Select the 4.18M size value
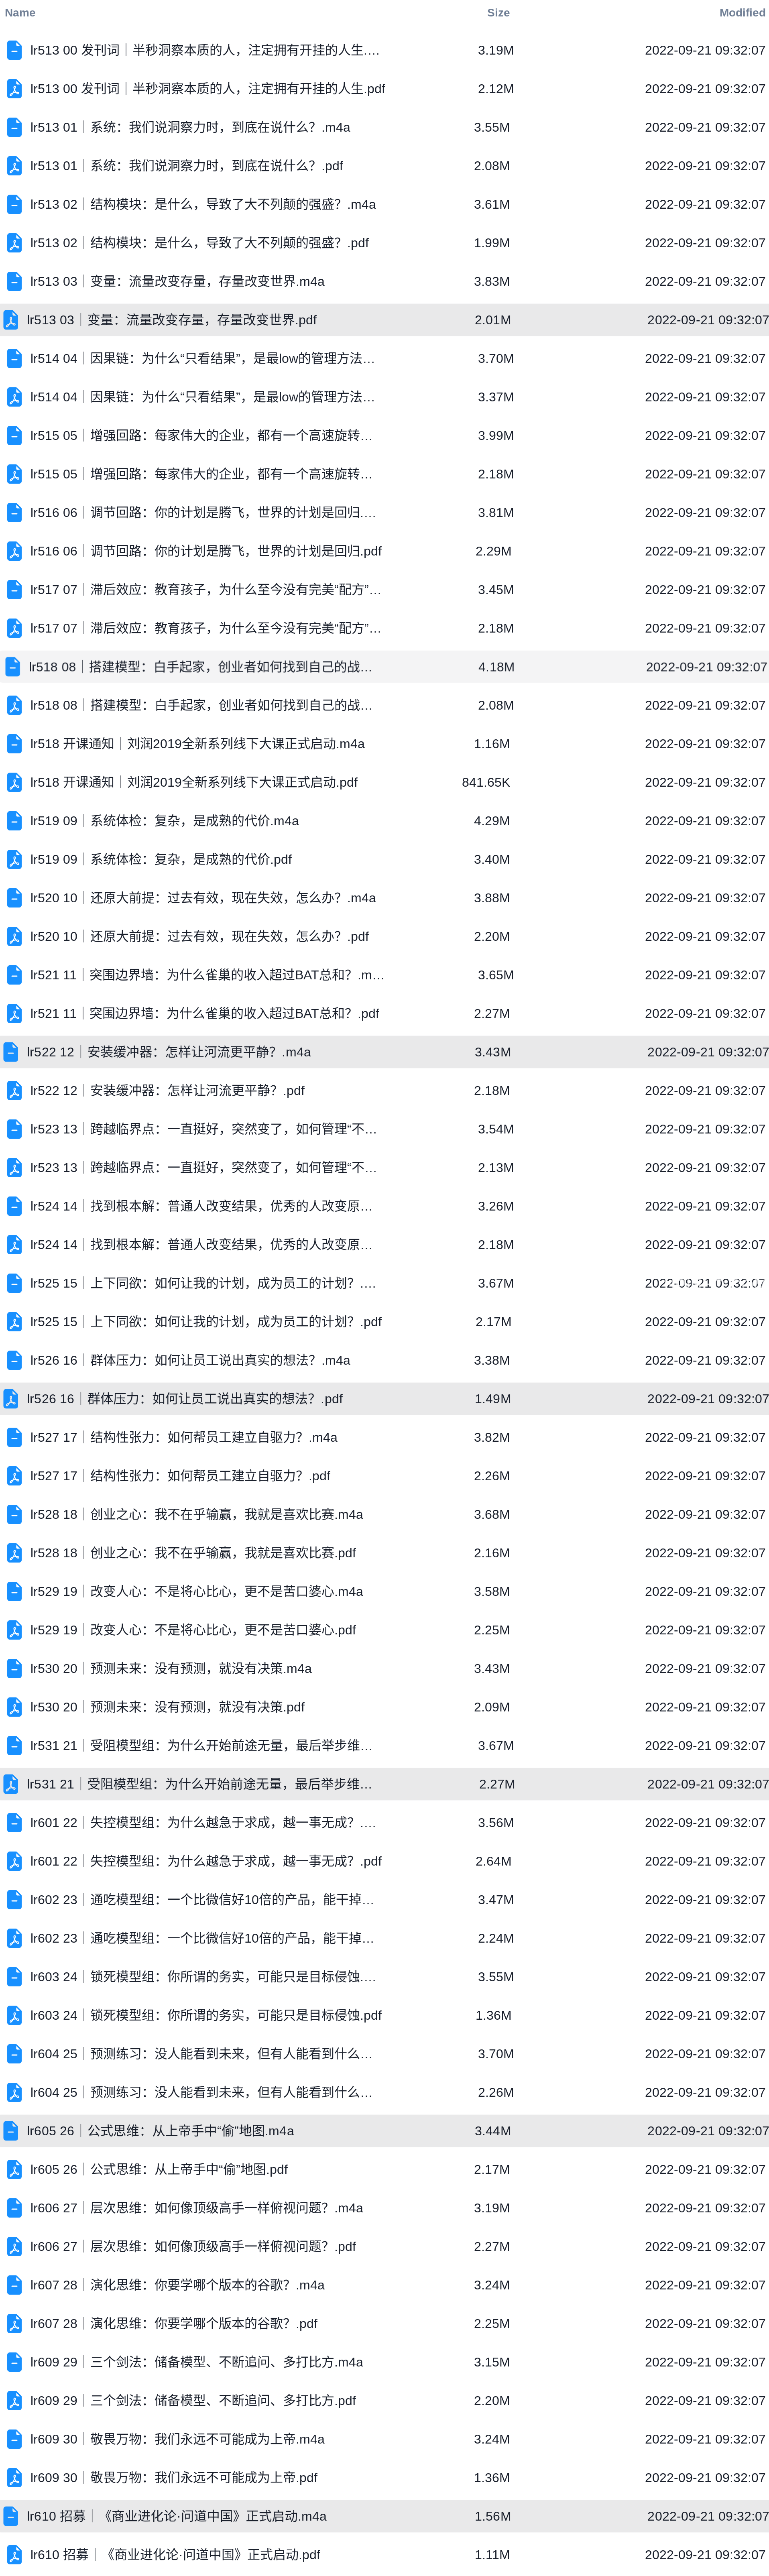 coord(496,667)
